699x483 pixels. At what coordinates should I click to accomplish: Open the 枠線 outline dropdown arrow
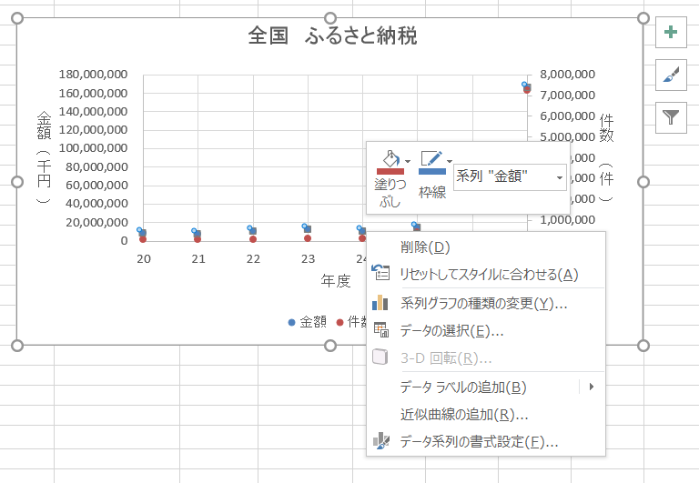(x=450, y=161)
